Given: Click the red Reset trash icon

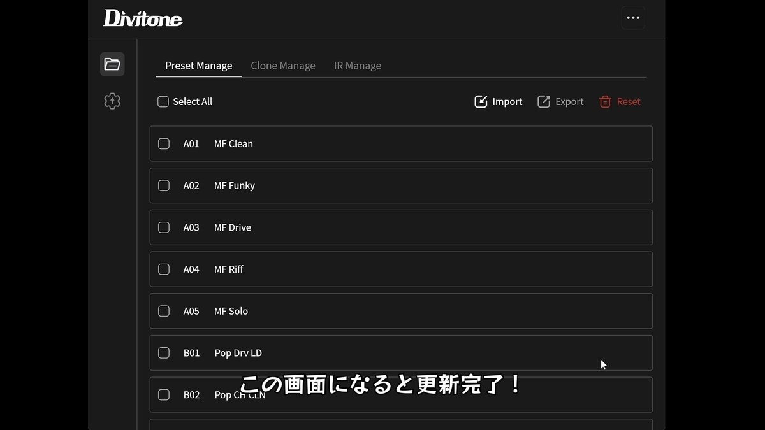Looking at the screenshot, I should (605, 101).
